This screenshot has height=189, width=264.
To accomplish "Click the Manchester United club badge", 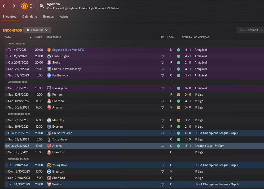I will tap(24, 6).
